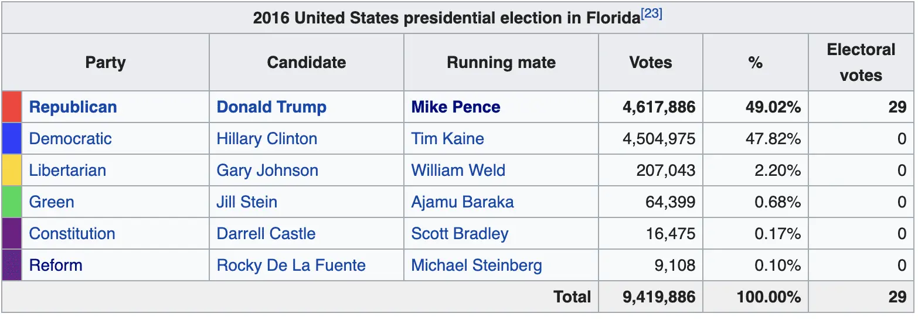Open Michael Steinberg link

tap(476, 265)
